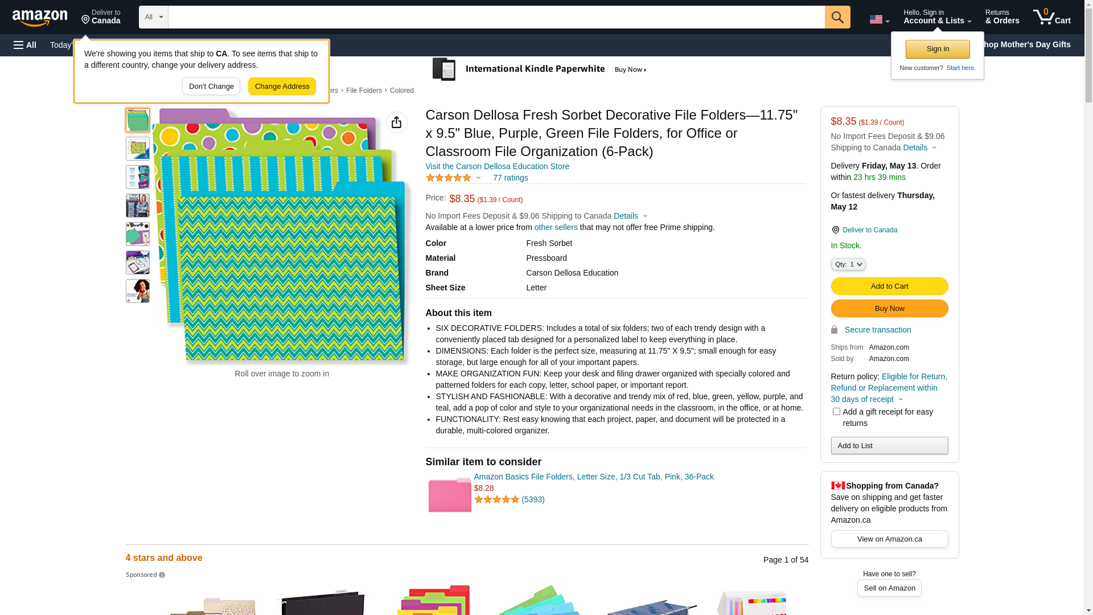The width and height of the screenshot is (1093, 615).
Task: Open Returns & Orders
Action: pos(1002,17)
